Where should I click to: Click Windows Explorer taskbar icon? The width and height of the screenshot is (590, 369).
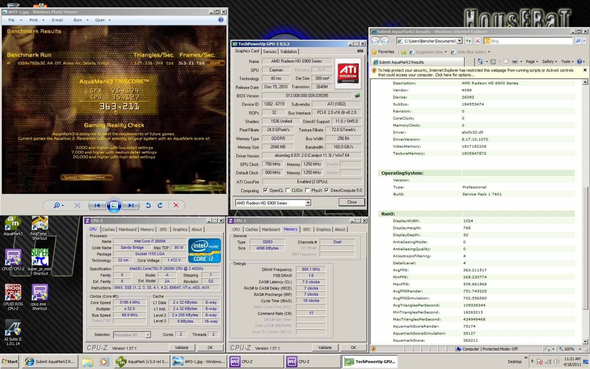tap(87, 362)
